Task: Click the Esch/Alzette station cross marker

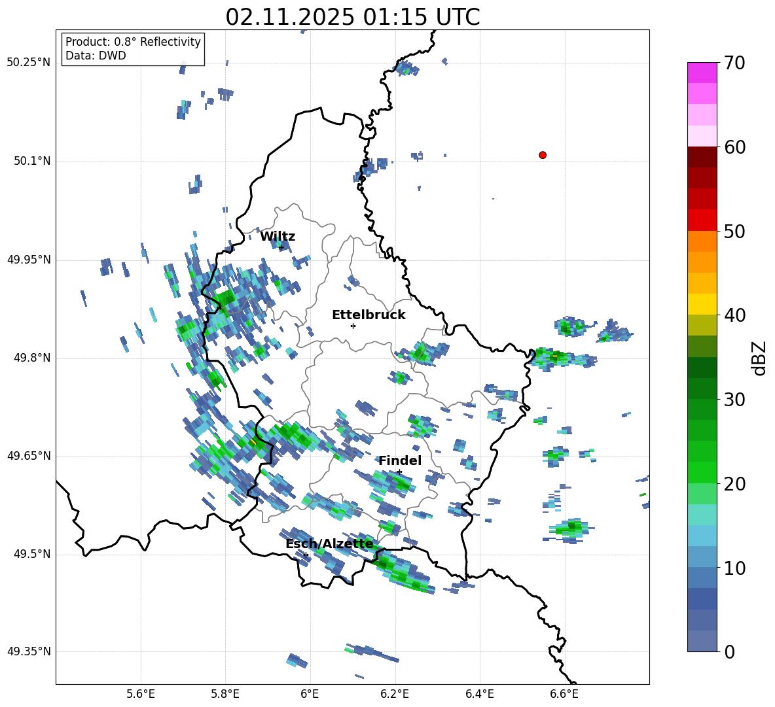Action: click(306, 555)
